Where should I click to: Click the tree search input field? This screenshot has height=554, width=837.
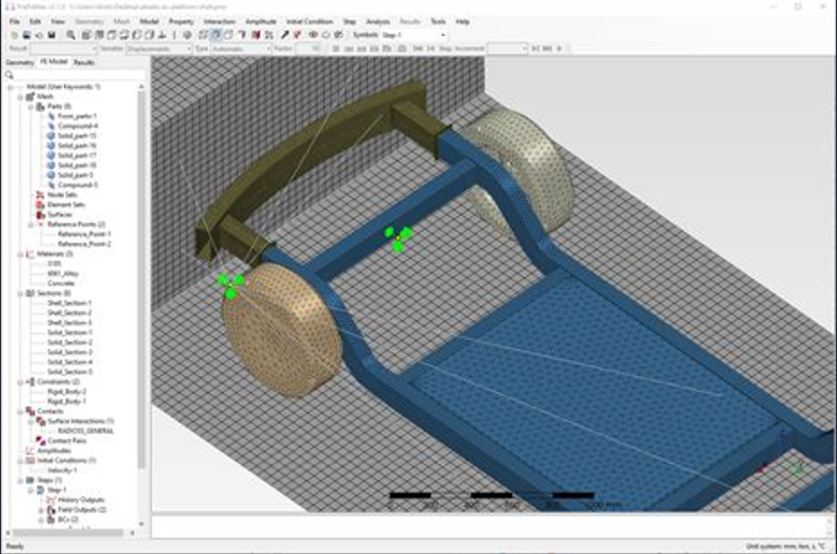[79, 76]
